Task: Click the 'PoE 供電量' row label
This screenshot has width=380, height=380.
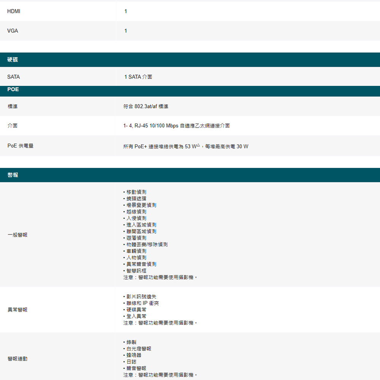Action: (21, 146)
